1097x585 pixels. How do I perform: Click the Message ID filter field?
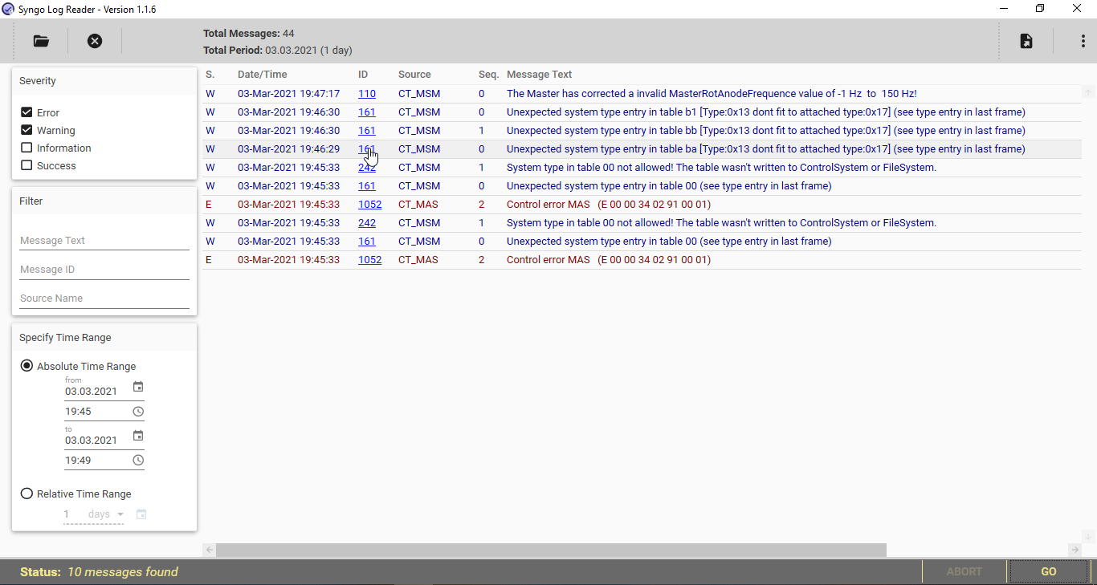[x=104, y=270]
